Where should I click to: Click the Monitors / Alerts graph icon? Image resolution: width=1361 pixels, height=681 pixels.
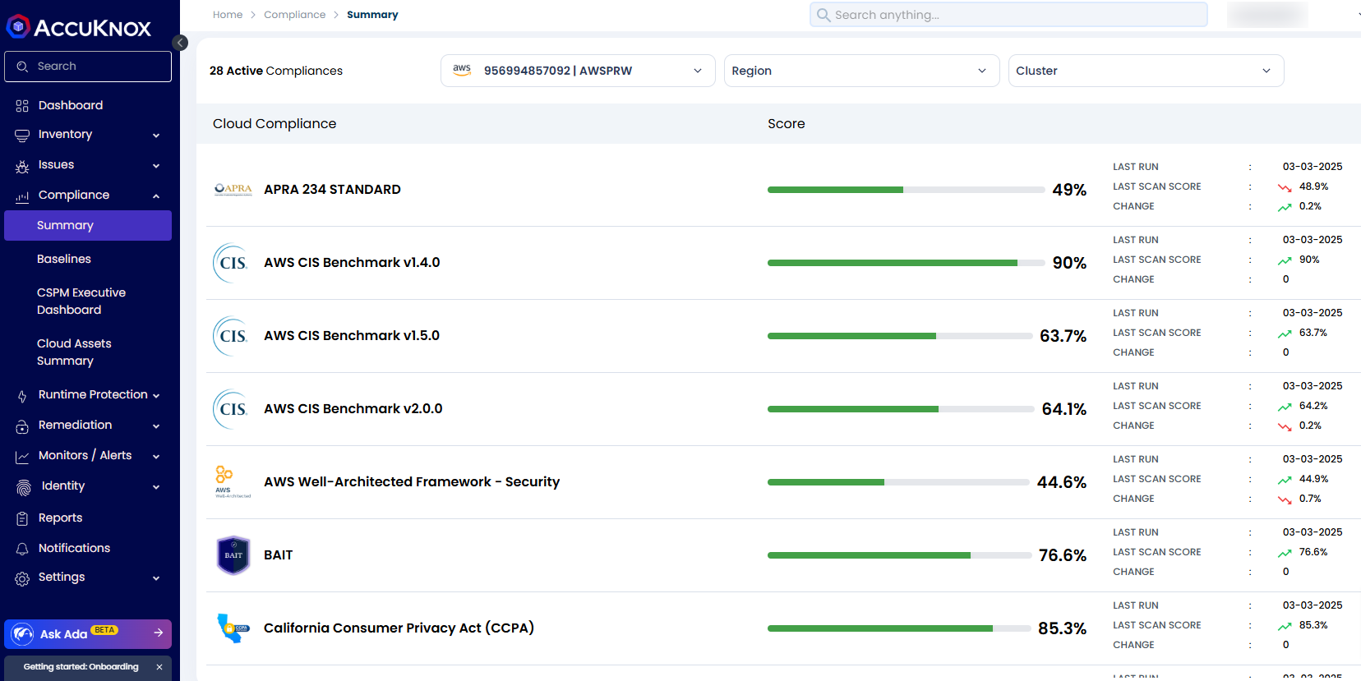pos(22,457)
